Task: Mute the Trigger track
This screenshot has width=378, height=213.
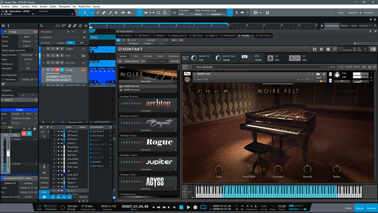Action: (x=48, y=49)
